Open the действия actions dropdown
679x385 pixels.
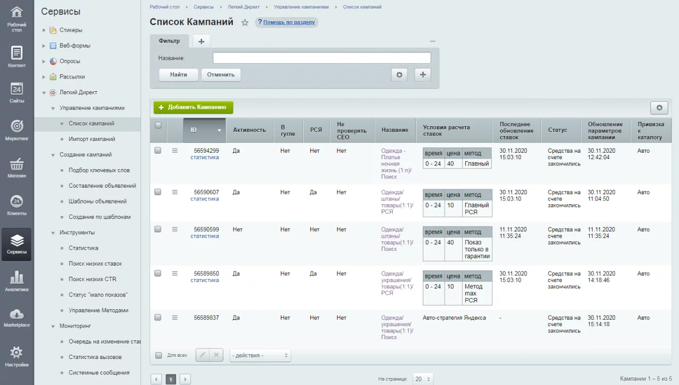coord(260,355)
